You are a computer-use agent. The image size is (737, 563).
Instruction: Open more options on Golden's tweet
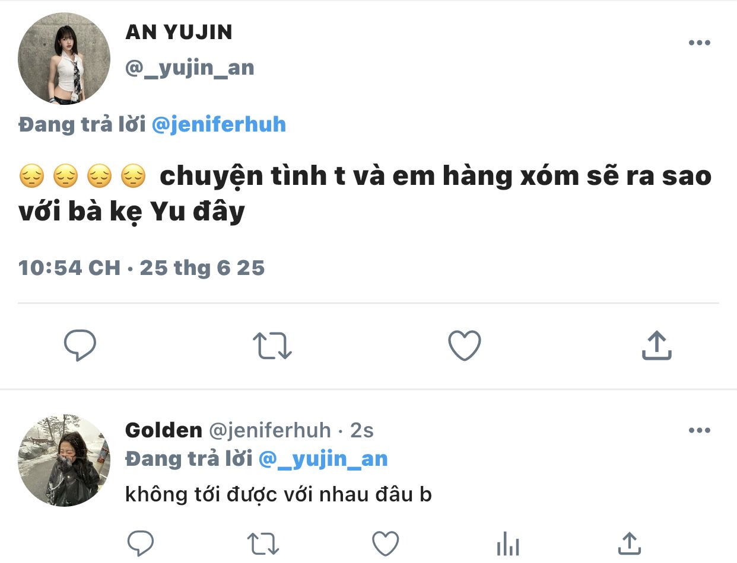coord(699,430)
